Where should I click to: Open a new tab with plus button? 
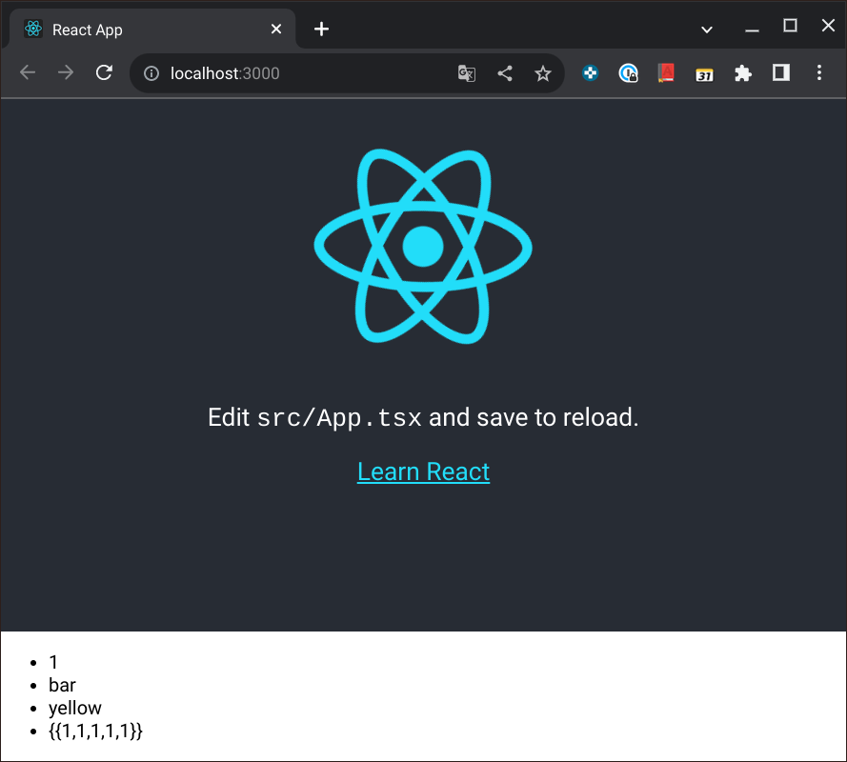(322, 30)
